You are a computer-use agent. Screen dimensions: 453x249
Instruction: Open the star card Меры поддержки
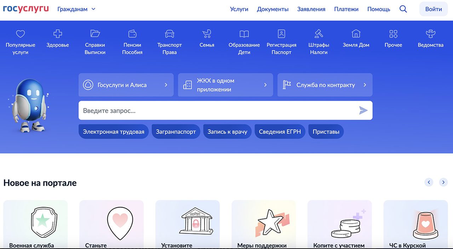click(264, 225)
